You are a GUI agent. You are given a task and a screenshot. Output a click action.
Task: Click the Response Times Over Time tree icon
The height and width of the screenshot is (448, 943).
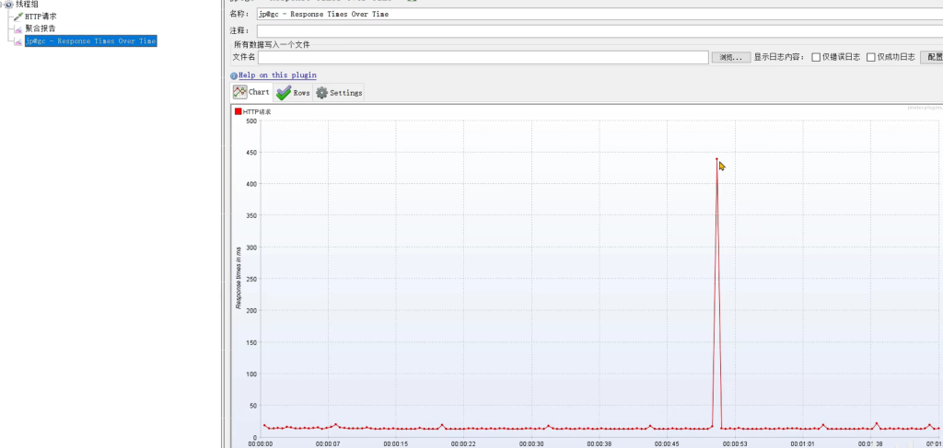(18, 41)
